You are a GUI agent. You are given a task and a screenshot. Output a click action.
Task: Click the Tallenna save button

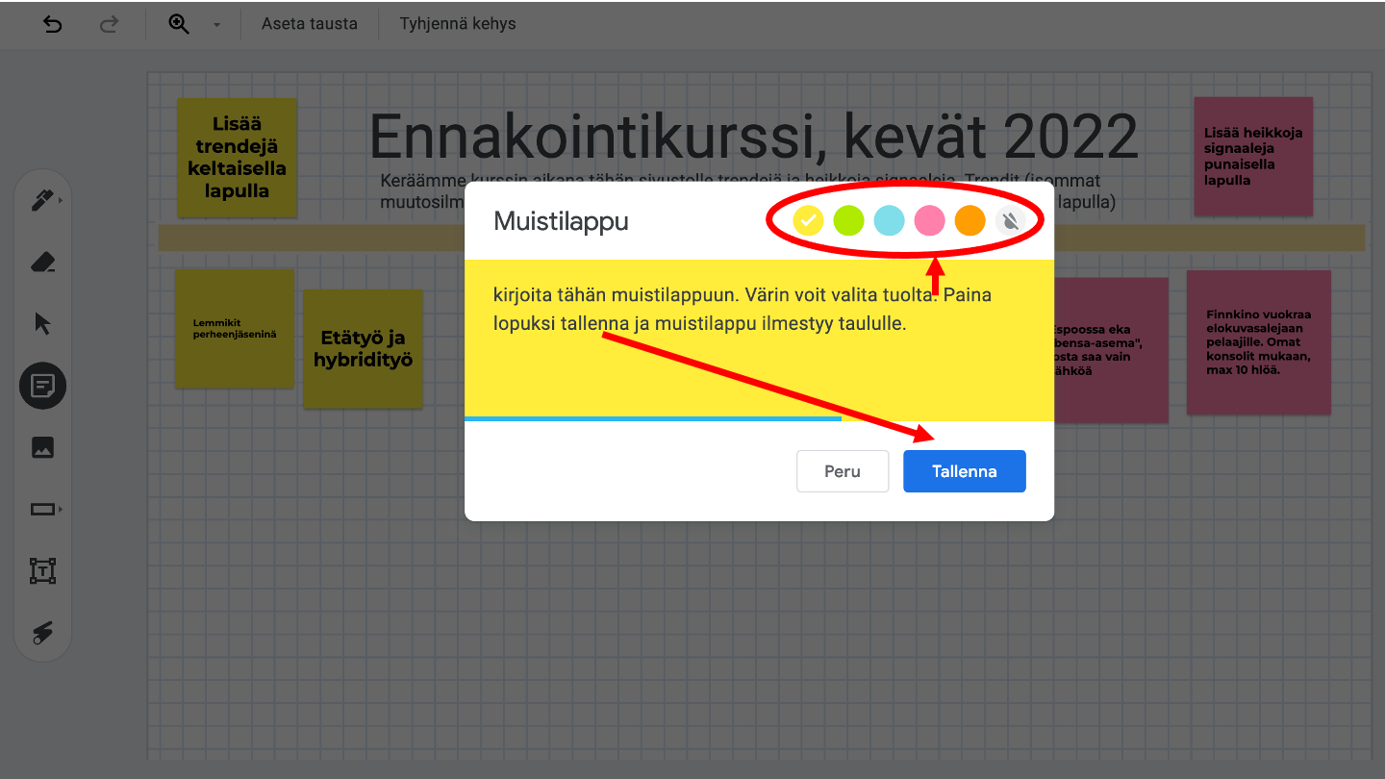tap(965, 471)
